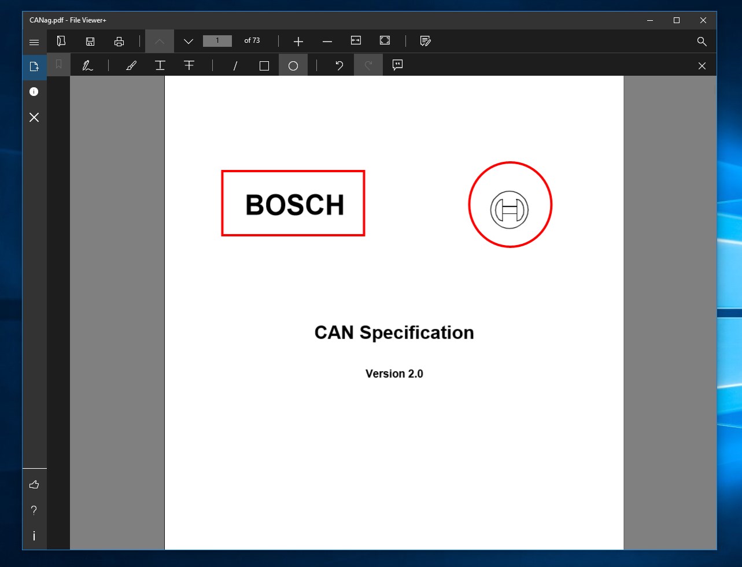Open help with the question mark icon
Screen dimensions: 742x567
pyautogui.click(x=34, y=510)
